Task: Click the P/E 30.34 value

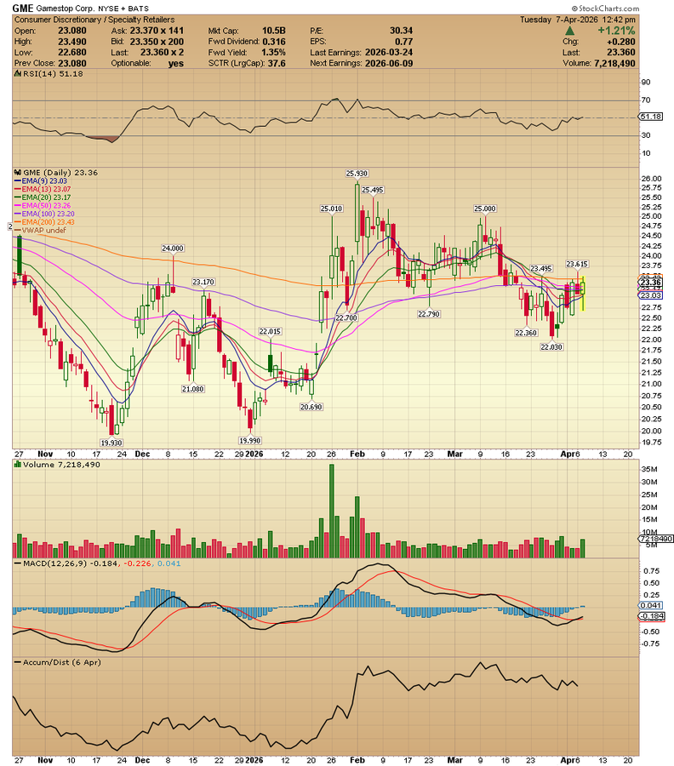Action: pyautogui.click(x=401, y=31)
